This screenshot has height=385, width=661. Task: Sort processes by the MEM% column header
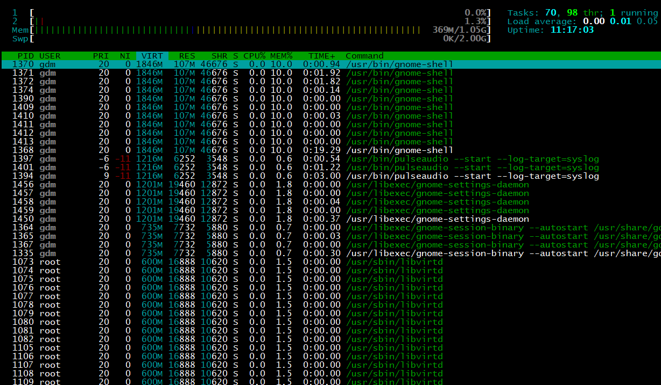tap(283, 55)
